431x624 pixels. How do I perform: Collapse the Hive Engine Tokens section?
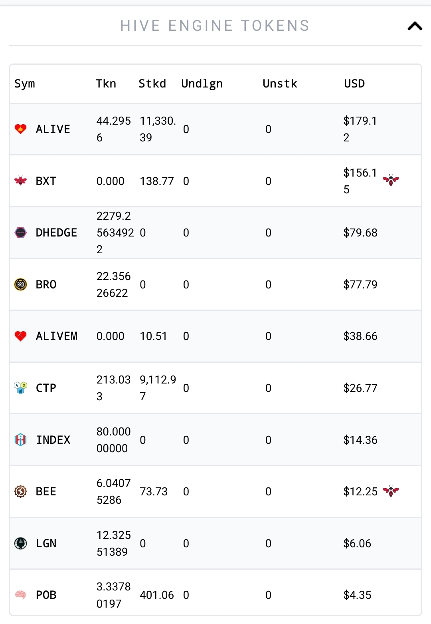(x=415, y=26)
